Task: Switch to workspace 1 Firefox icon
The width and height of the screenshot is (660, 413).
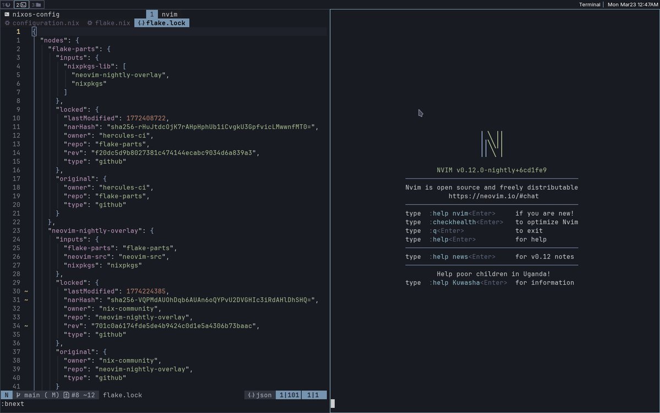Action: coord(7,4)
